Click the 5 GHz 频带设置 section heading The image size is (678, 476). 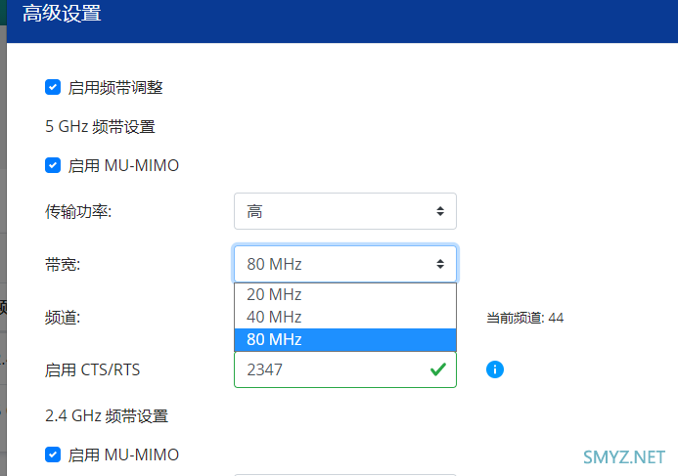(x=100, y=126)
